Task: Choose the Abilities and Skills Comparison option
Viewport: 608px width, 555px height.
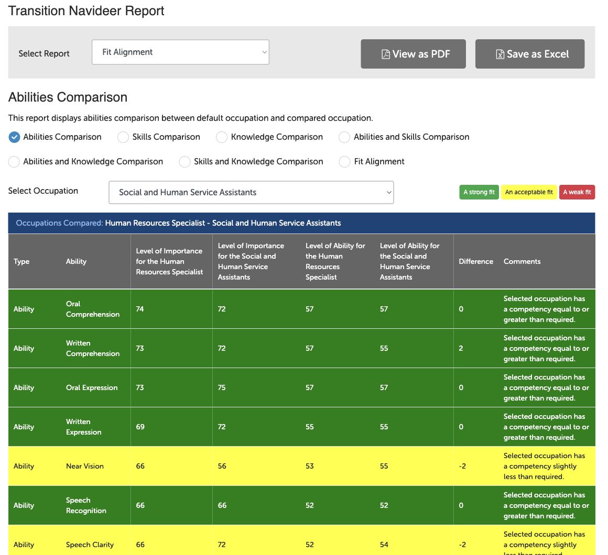Action: tap(344, 137)
